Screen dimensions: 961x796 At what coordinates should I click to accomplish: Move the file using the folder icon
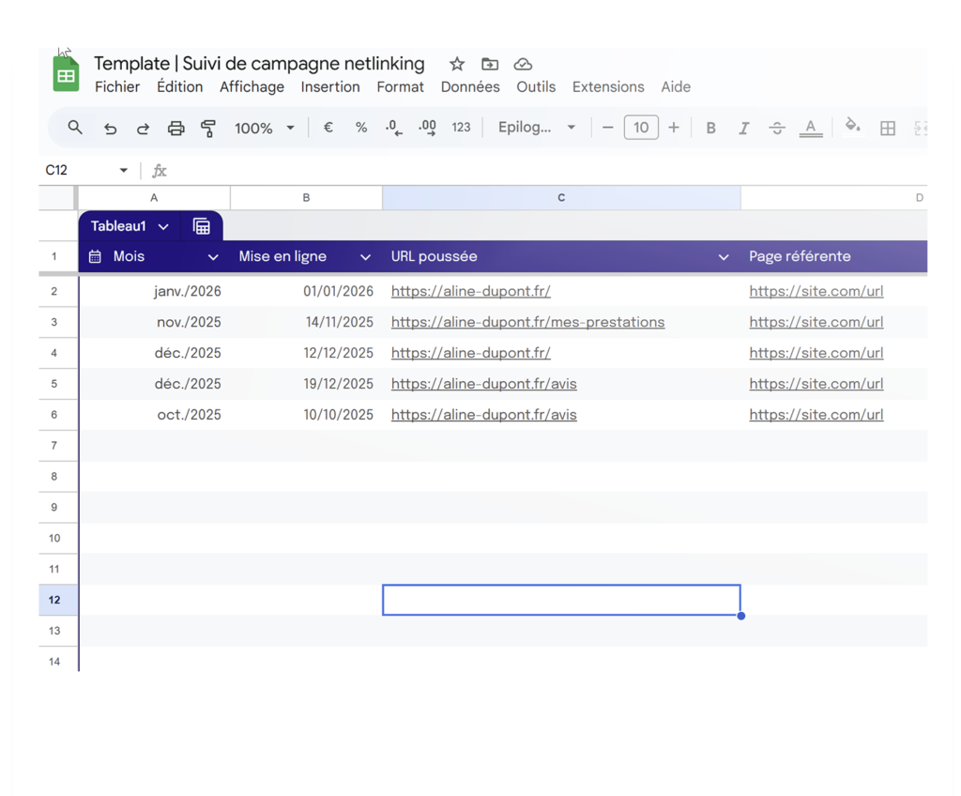click(490, 64)
